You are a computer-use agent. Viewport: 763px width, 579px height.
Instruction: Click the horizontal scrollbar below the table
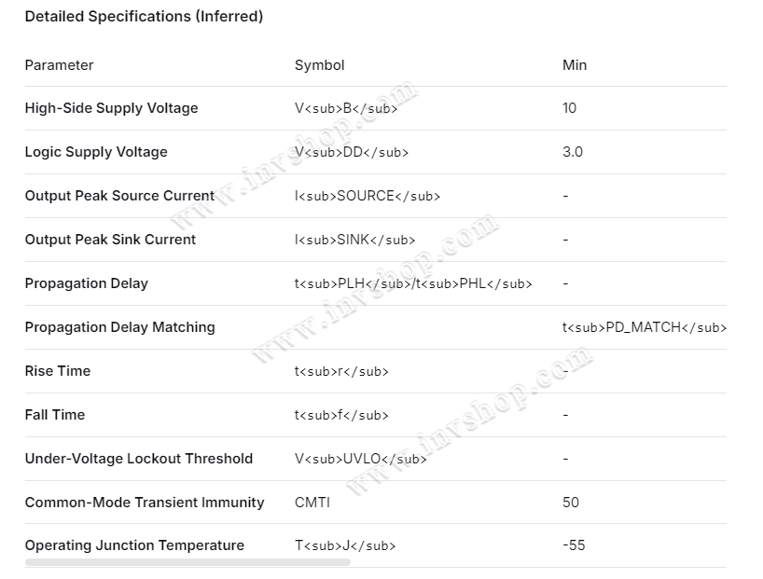point(174,562)
